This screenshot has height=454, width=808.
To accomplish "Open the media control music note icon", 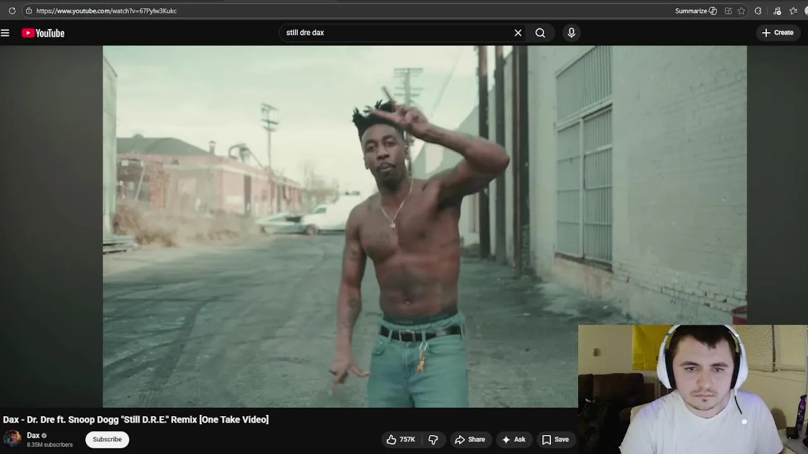I will (x=777, y=11).
